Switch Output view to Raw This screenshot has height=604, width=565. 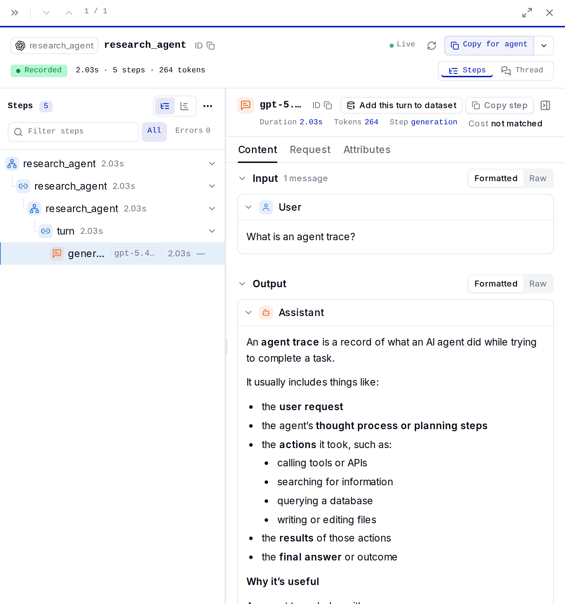[538, 284]
